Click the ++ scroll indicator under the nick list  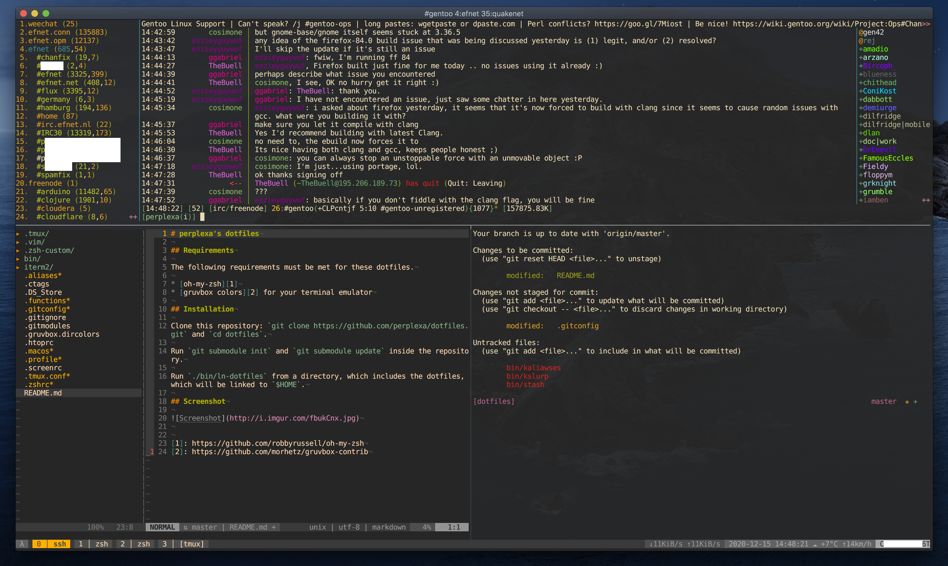coord(926,200)
